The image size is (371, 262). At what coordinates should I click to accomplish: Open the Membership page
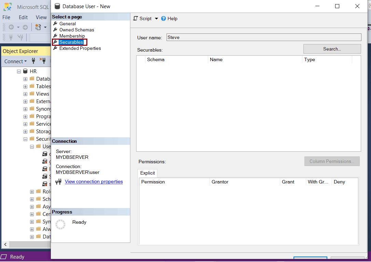pos(72,36)
